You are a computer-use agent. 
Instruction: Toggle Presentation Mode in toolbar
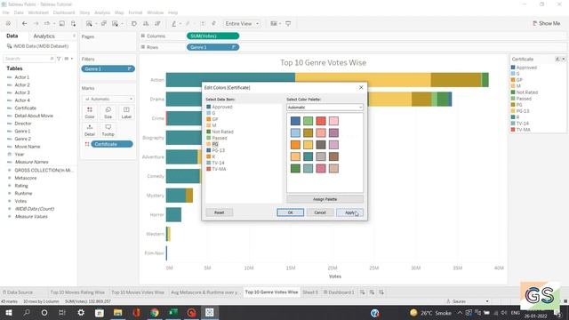(x=288, y=24)
